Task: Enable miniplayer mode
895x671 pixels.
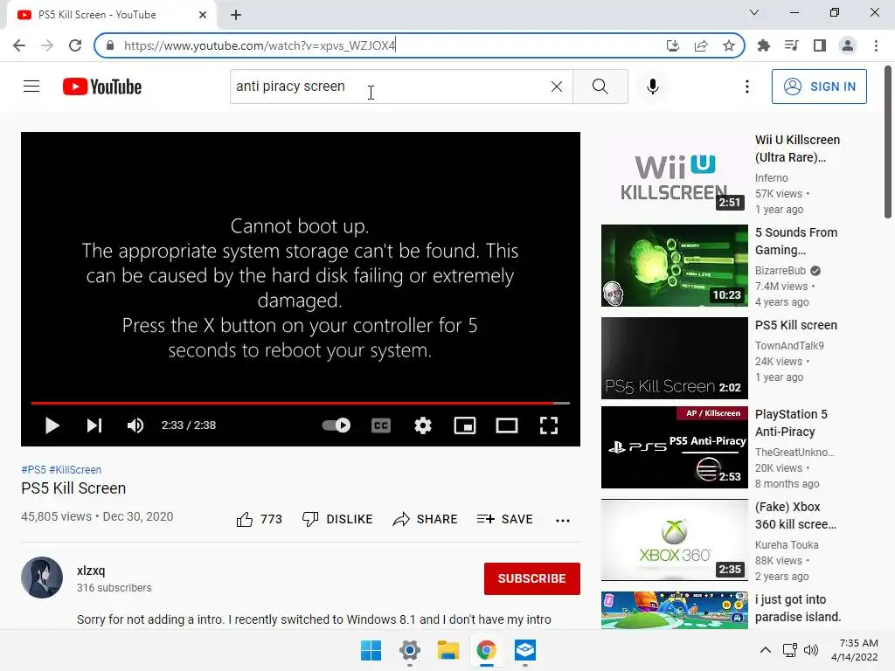Action: click(465, 425)
